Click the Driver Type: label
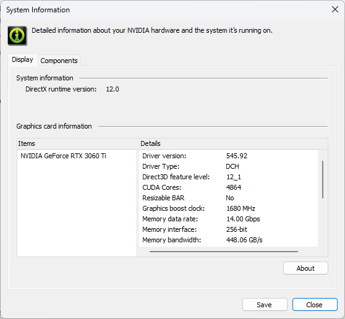 pos(161,166)
